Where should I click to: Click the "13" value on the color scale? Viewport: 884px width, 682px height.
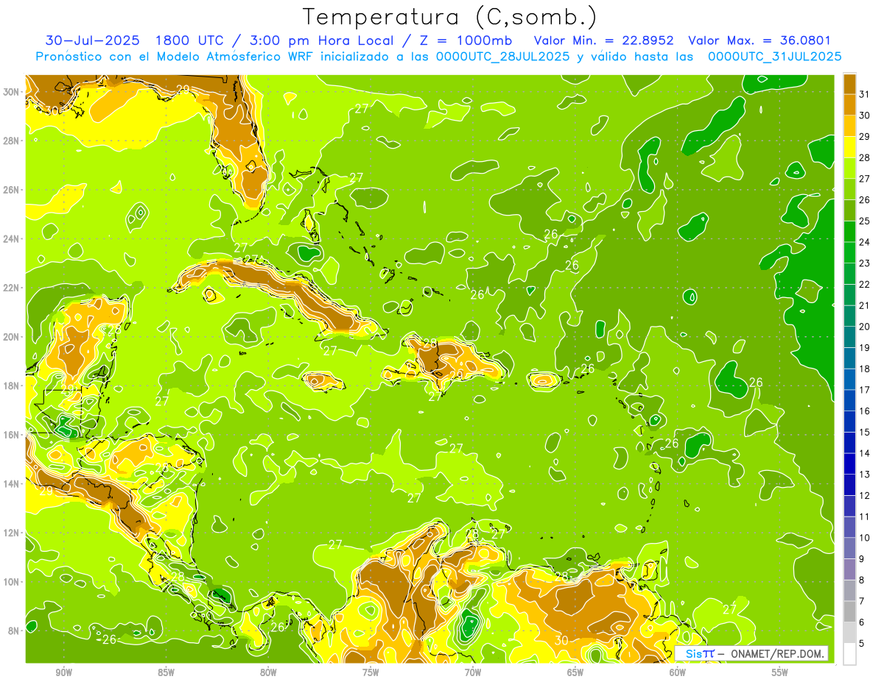864,475
